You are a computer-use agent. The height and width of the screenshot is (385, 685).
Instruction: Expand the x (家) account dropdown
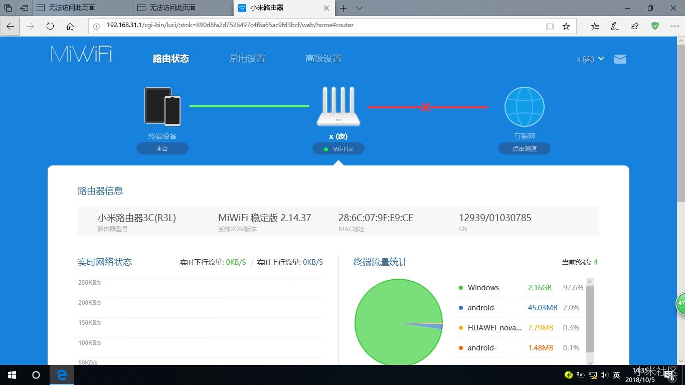(x=590, y=59)
